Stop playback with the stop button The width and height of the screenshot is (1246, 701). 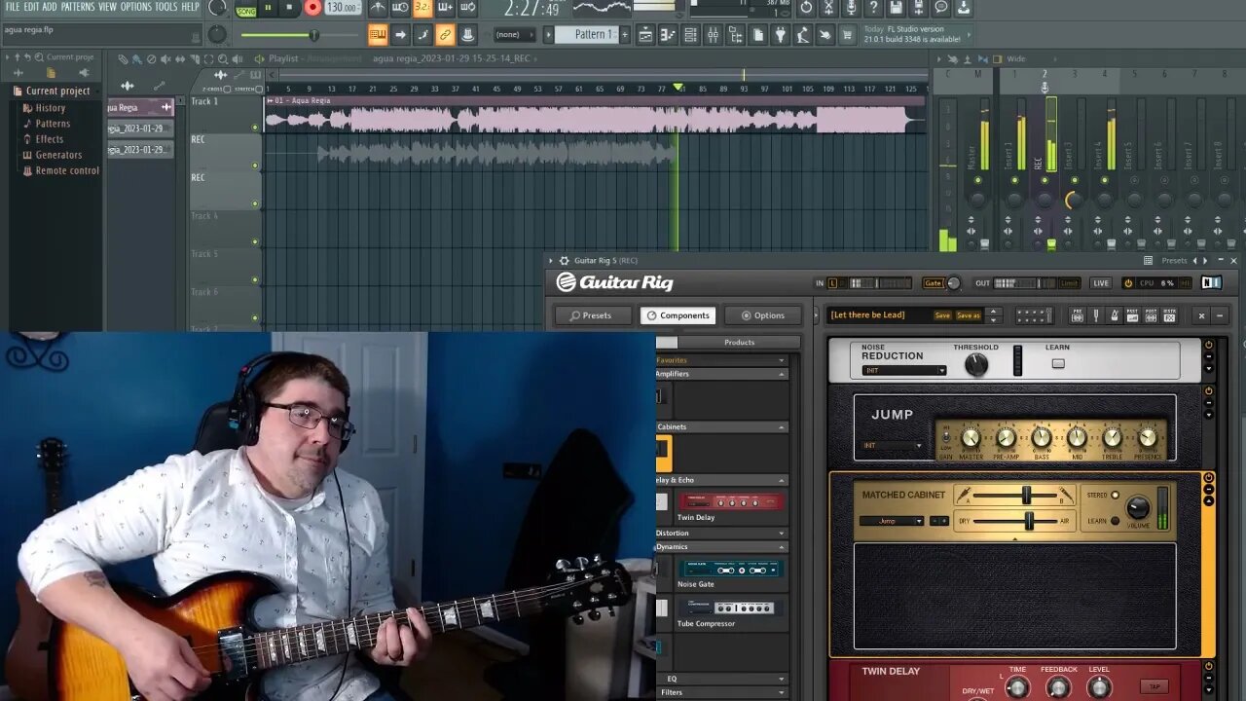pyautogui.click(x=289, y=8)
